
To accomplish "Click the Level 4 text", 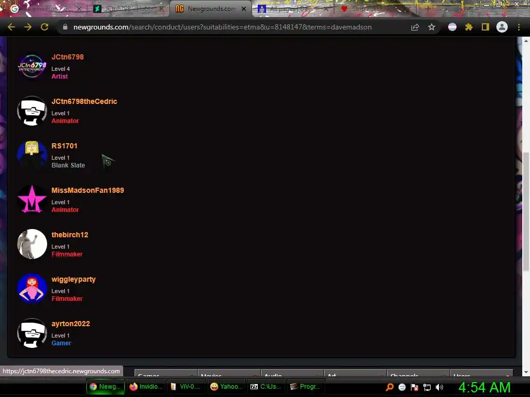I will point(61,69).
